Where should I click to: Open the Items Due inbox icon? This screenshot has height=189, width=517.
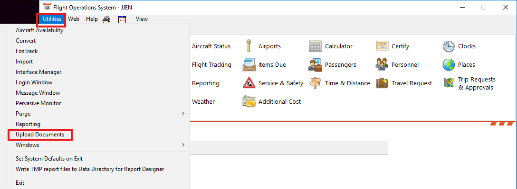coord(249,64)
